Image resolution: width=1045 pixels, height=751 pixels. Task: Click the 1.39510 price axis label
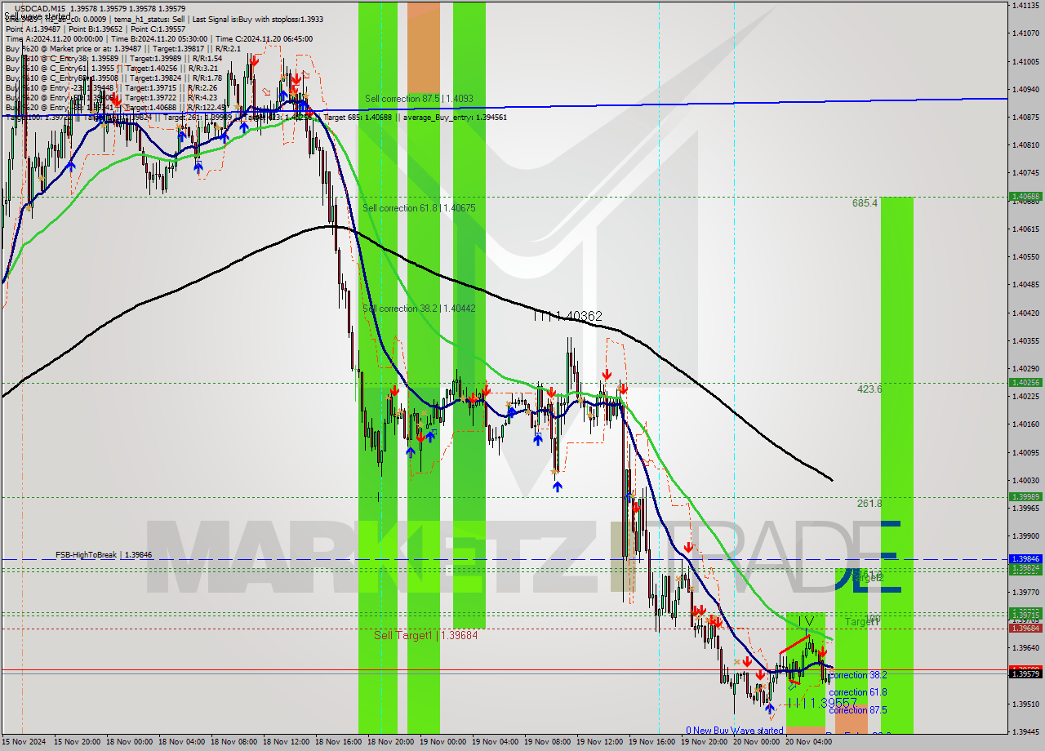tap(1026, 704)
